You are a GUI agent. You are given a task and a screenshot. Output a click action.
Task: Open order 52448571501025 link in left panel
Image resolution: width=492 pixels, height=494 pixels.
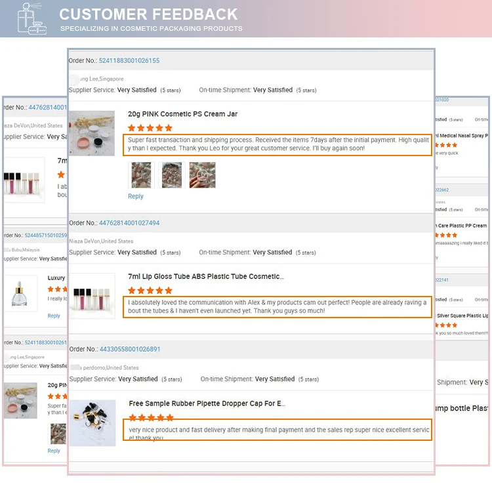point(46,236)
